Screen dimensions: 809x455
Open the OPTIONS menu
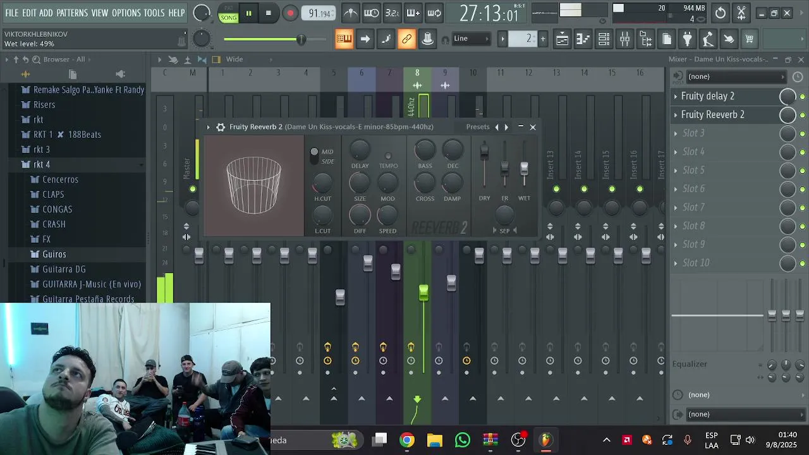(126, 13)
